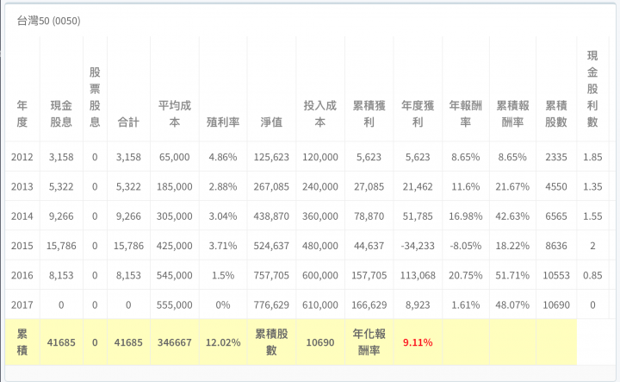This screenshot has height=382, width=620.
Task: Select the 2014 year cell
Action: [22, 216]
